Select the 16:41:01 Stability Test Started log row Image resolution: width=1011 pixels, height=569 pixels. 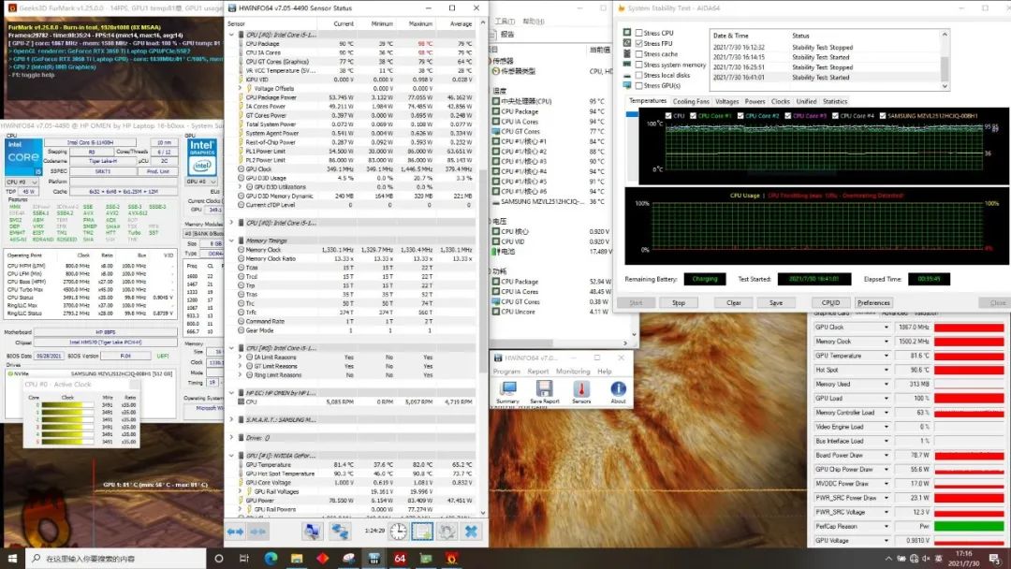click(x=826, y=78)
